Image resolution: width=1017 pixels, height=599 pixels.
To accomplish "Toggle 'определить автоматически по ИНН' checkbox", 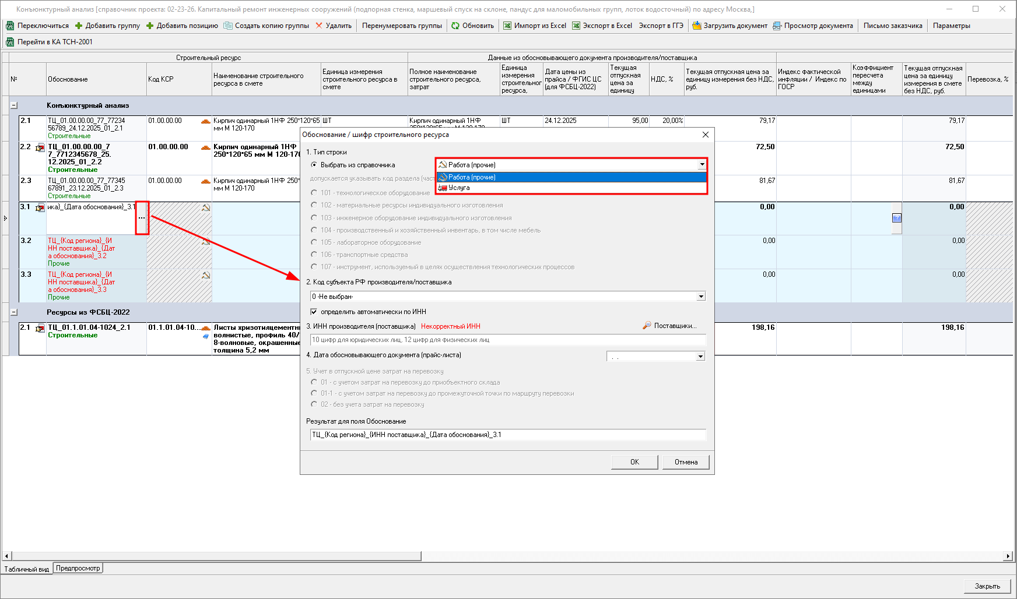I will (314, 312).
